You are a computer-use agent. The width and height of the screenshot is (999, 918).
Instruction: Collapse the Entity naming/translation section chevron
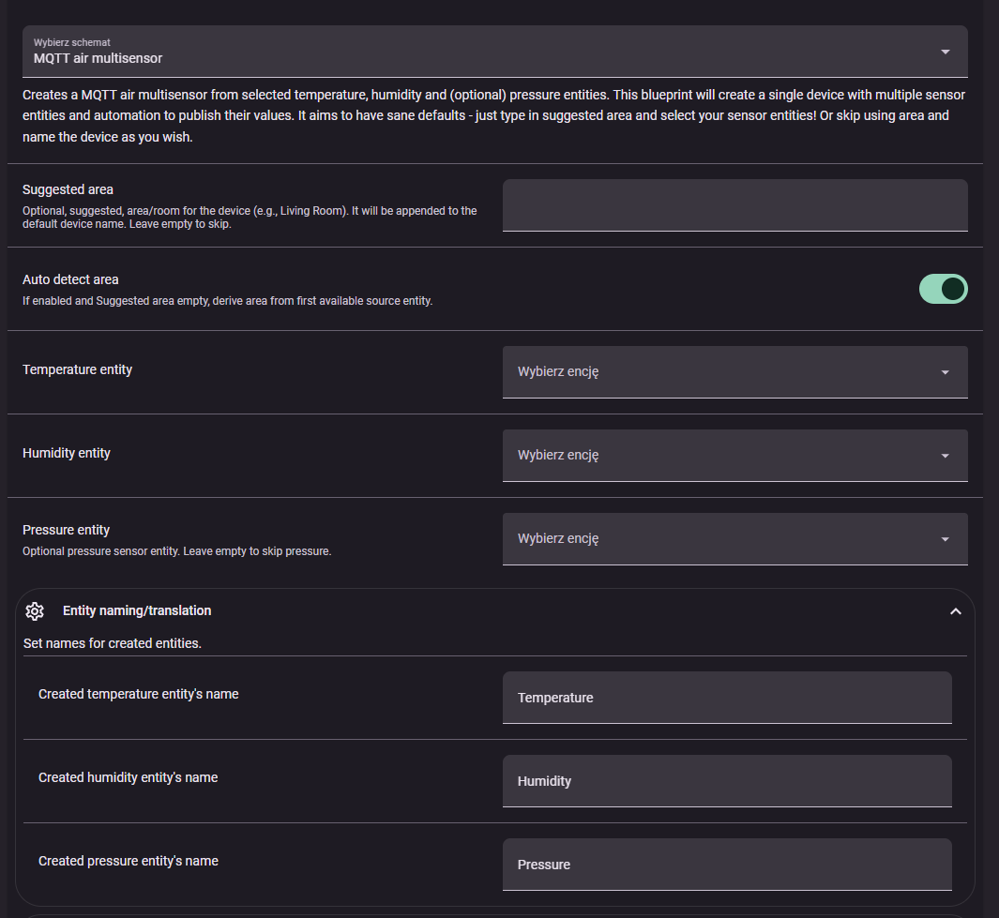(x=955, y=611)
